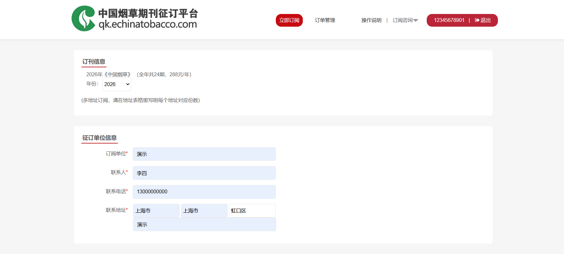Click the 订阅单位 input field
Viewport: 564px width, 254px height.
pos(204,154)
